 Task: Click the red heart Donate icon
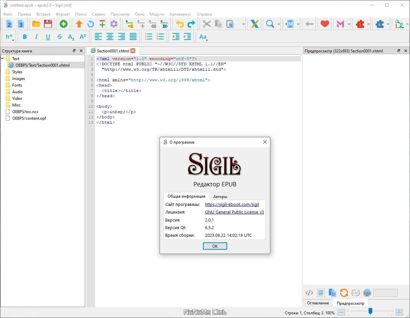pyautogui.click(x=325, y=24)
